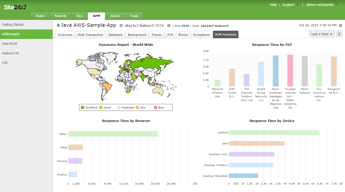Click the Help link in the header

click(273, 5)
